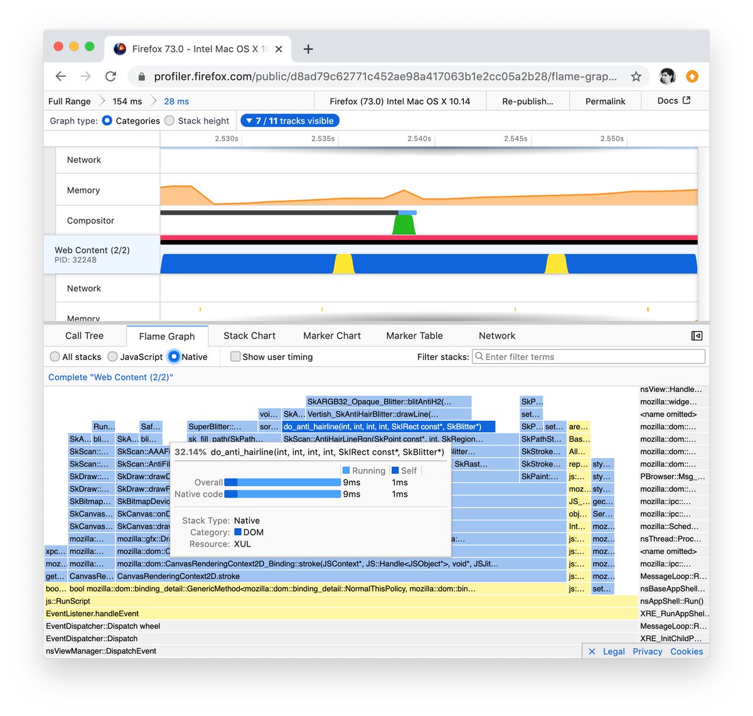753x716 pixels.
Task: Click js::RunScript flame block
Action: coord(341,601)
